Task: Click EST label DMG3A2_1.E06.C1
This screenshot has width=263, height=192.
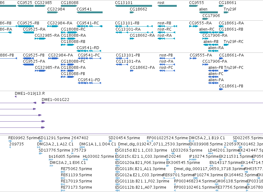Action: (x=68, y=162)
